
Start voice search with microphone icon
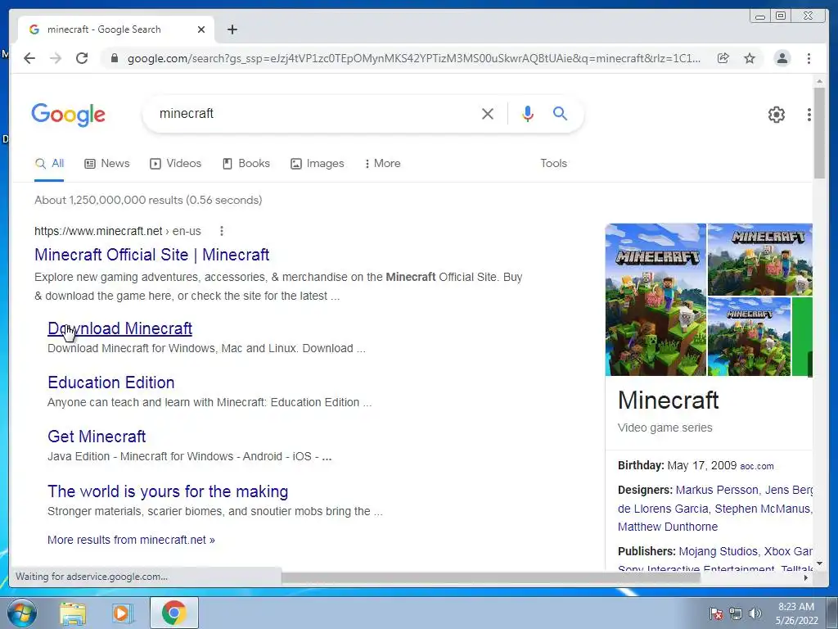tap(528, 113)
